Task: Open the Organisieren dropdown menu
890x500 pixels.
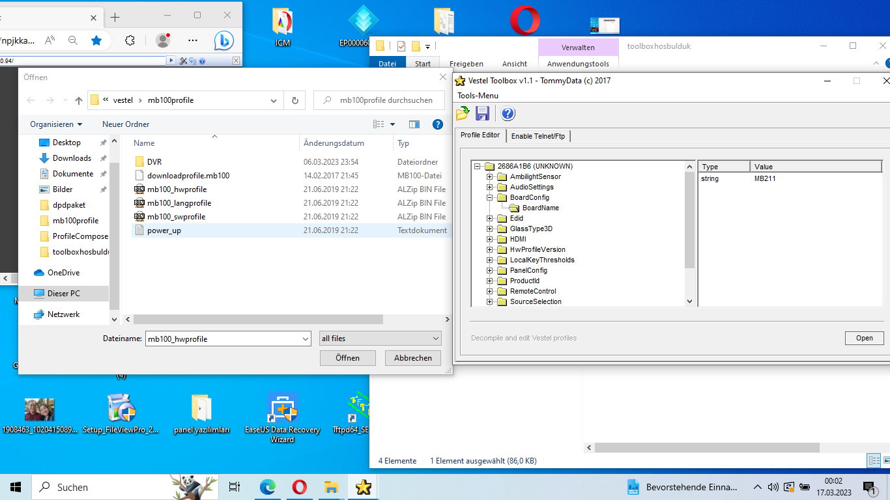Action: (56, 124)
